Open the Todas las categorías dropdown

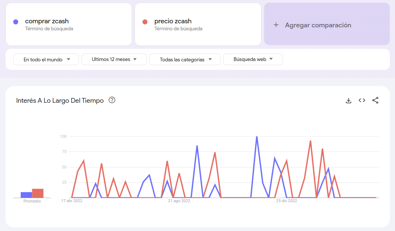coord(185,59)
